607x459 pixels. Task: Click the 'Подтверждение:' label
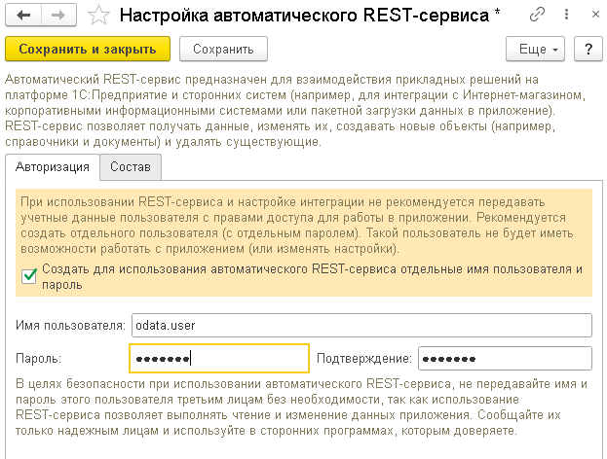(x=364, y=359)
